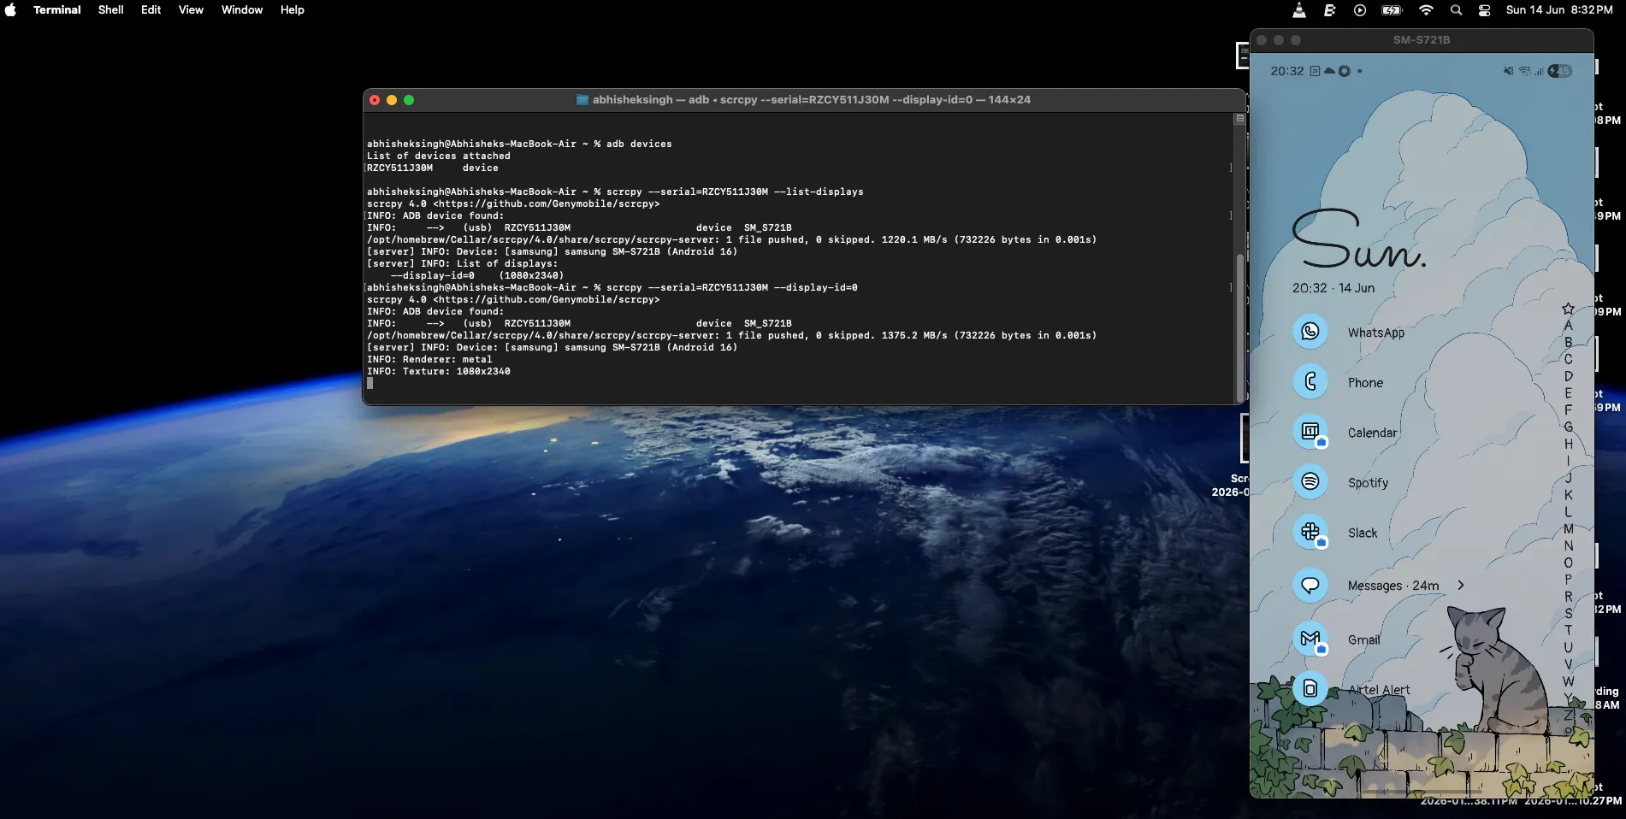
Task: Click the '--display-id=0 (1080x2340)' line
Action: pos(477,276)
